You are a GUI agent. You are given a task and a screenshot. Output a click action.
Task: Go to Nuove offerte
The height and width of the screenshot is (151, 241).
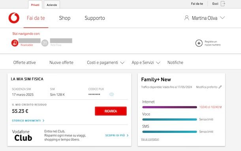click(x=61, y=62)
